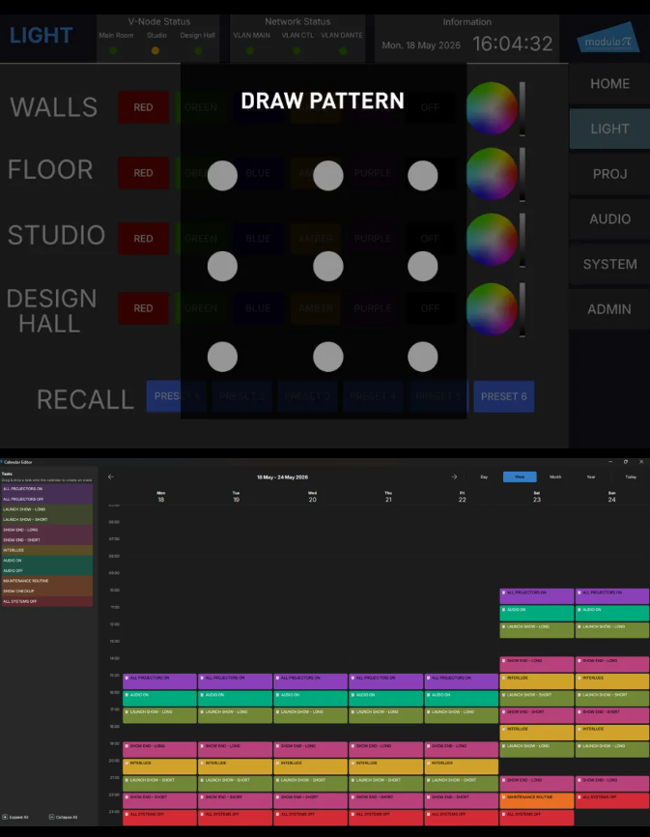Jump to Today in Calendar Editor
Image resolution: width=650 pixels, height=837 pixels.
[631, 476]
